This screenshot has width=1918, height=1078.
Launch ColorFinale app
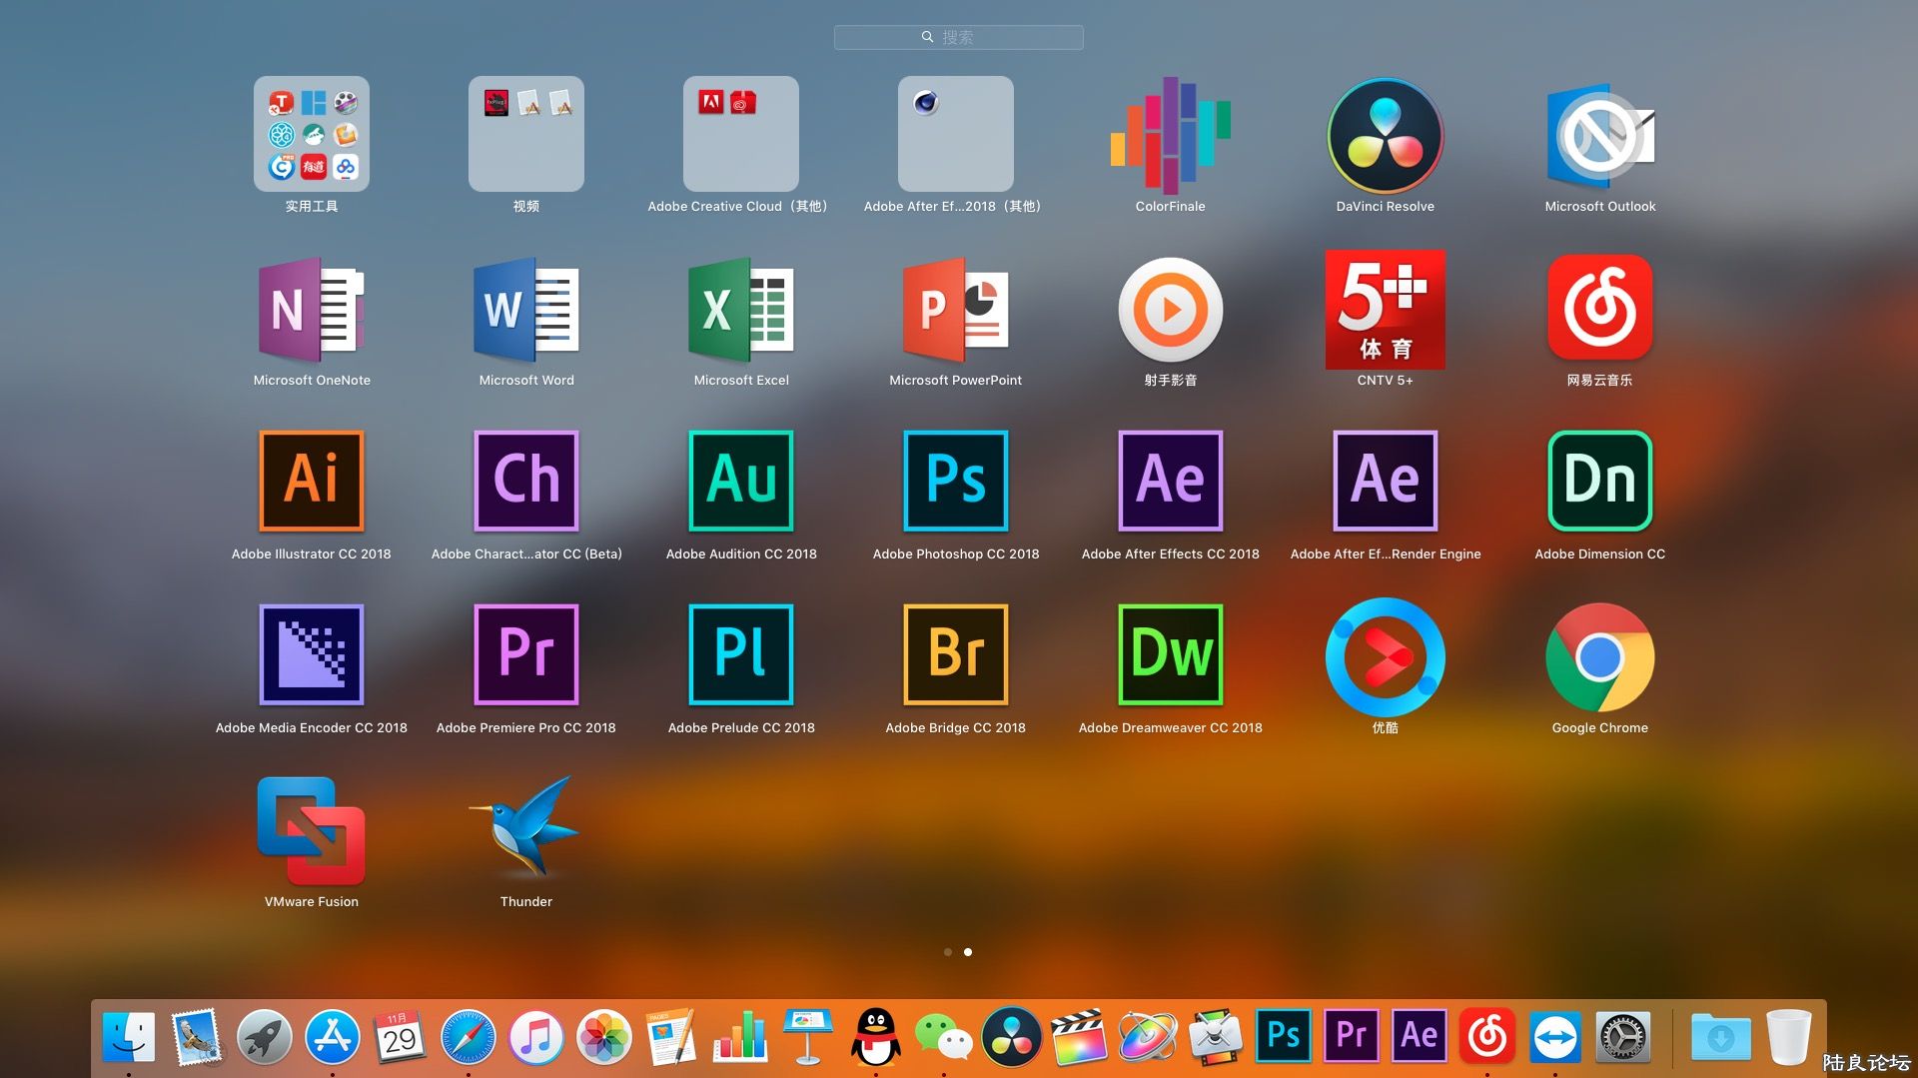click(1170, 135)
